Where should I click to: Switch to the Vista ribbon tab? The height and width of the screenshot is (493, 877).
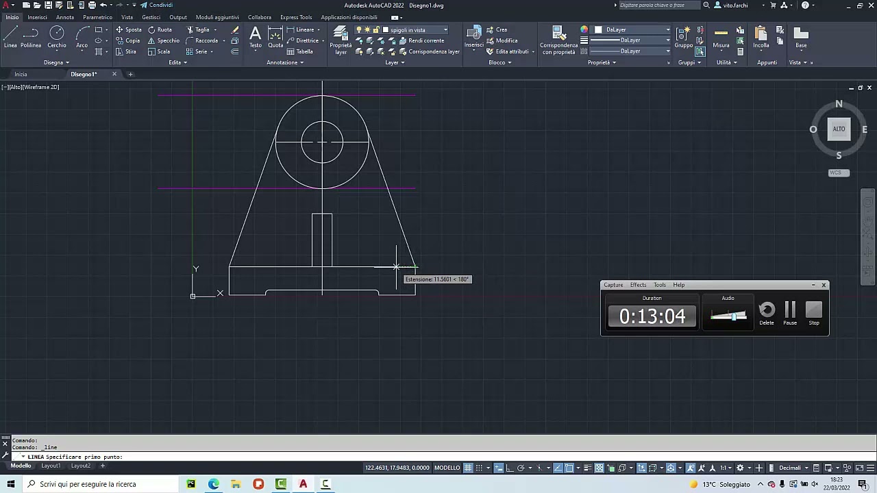(127, 17)
